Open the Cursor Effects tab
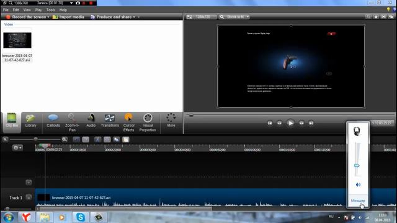Screen dimensions: 397x223 click(128, 123)
